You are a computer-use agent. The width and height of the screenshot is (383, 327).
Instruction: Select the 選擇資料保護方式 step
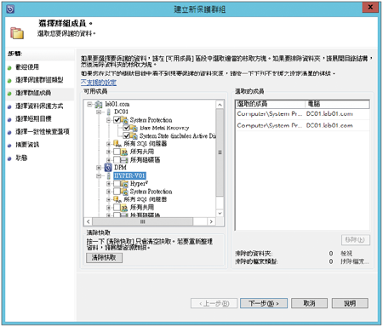click(x=39, y=106)
